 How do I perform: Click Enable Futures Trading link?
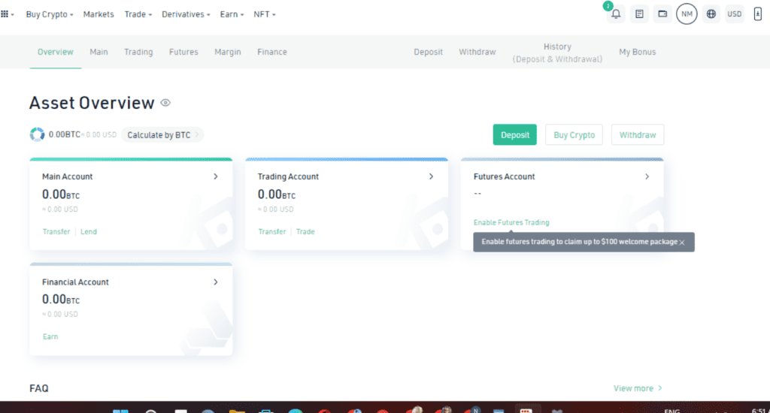click(x=511, y=222)
